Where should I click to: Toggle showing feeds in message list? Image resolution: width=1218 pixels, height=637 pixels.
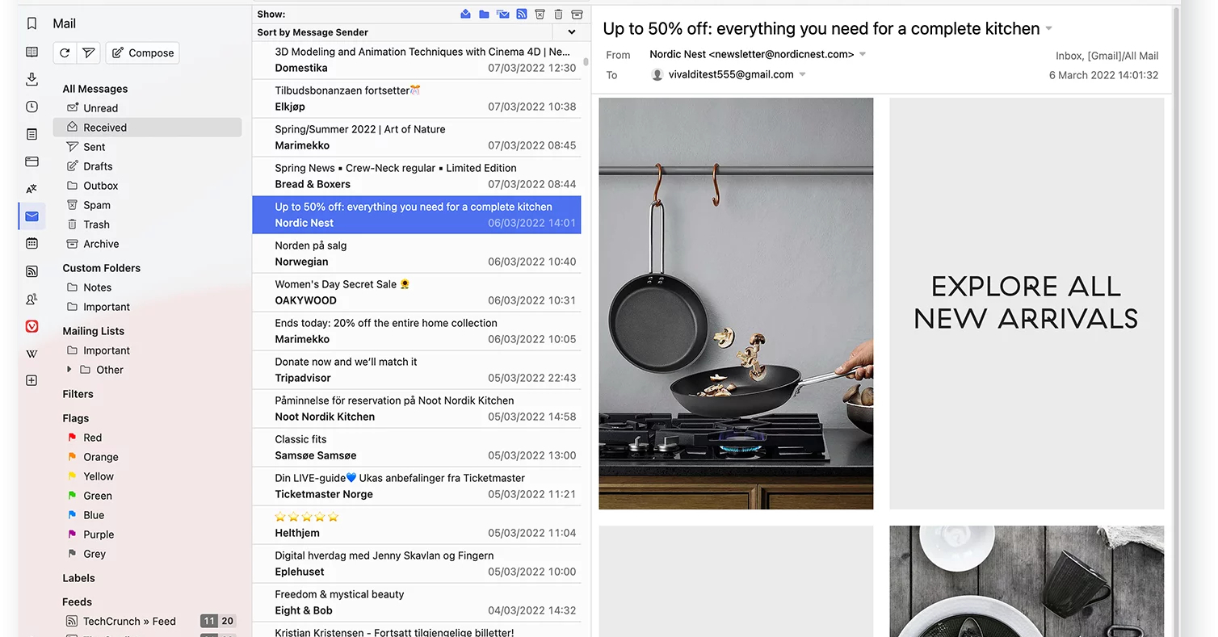coord(522,14)
